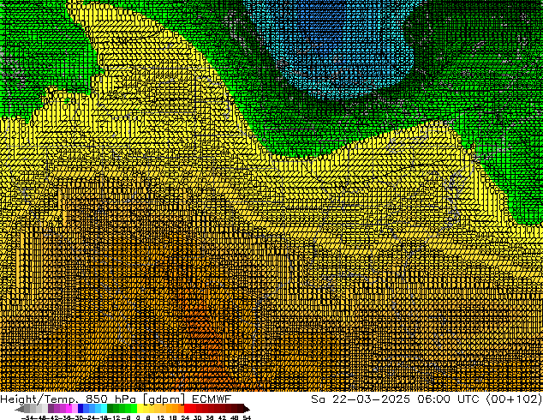The image size is (543, 420).
Task: Click the bright yellow legend swatch above 0
Action: coord(140,409)
